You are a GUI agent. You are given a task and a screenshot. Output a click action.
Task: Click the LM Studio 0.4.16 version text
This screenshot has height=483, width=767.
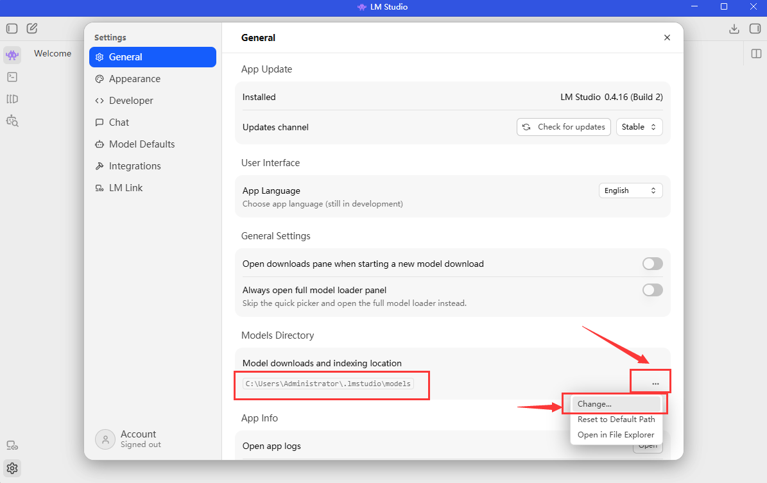click(612, 97)
